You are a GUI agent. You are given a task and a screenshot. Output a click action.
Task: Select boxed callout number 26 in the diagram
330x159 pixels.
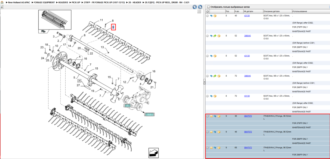click(79, 81)
